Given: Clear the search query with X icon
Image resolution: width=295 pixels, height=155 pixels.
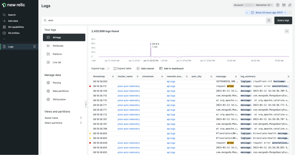Looking at the screenshot, I should pyautogui.click(x=269, y=20).
